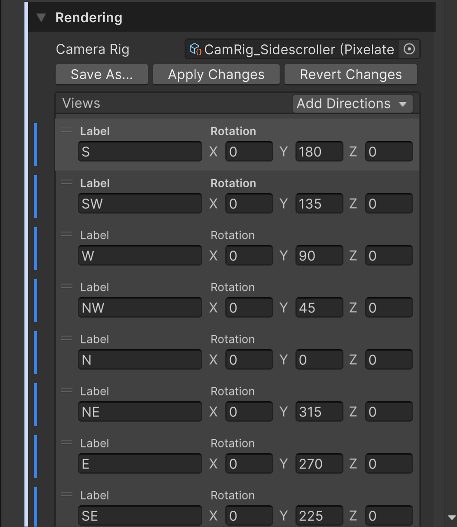Click the Label field containing SE
The image size is (457, 527).
[x=140, y=516]
